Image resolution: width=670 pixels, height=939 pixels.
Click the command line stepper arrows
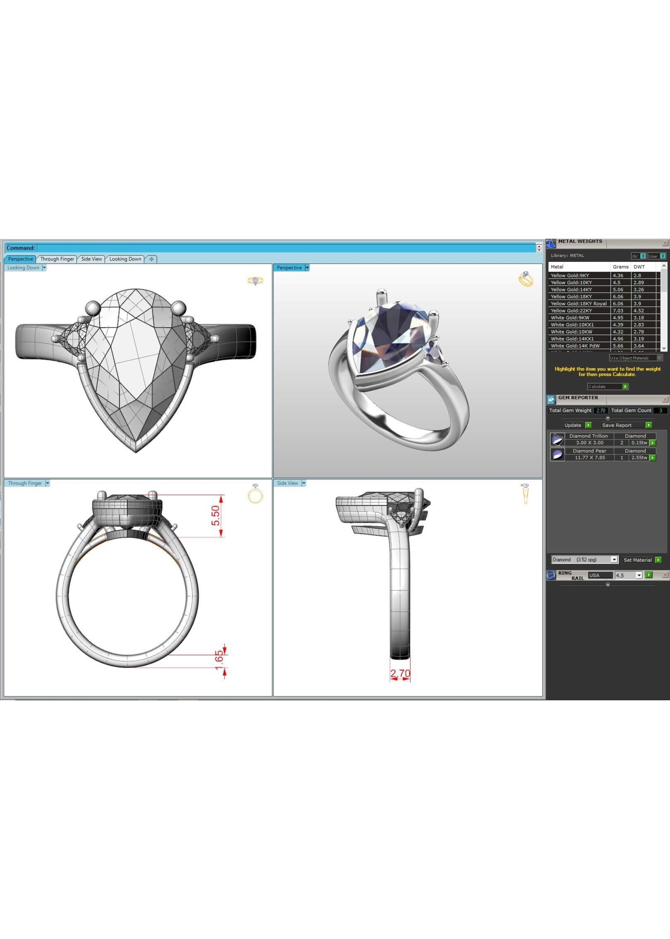click(x=539, y=248)
